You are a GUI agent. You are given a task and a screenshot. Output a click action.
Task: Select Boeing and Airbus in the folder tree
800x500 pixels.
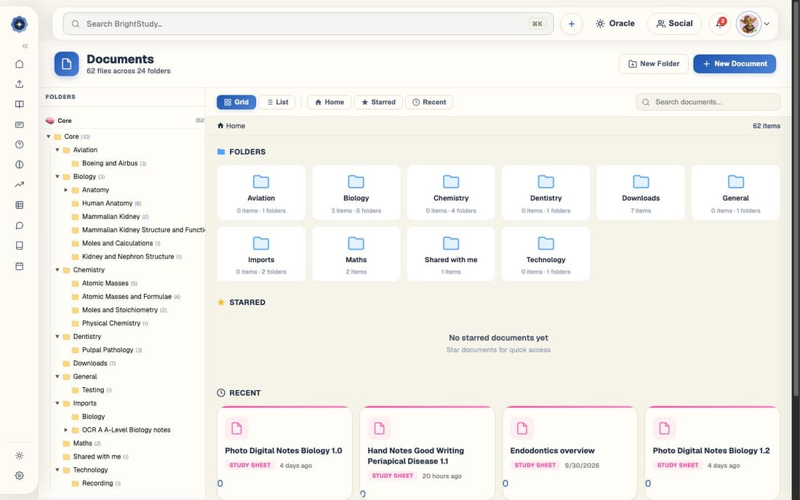(x=109, y=163)
